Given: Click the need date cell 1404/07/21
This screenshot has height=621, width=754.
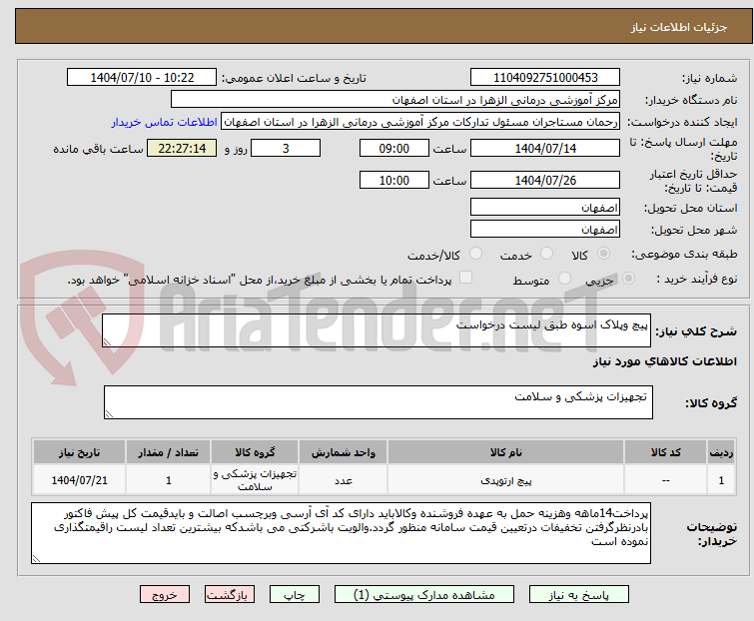Looking at the screenshot, I should pyautogui.click(x=79, y=479).
